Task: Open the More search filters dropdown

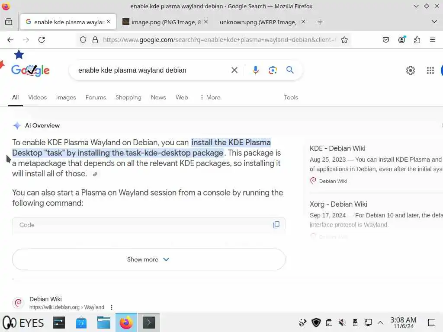Action: (210, 97)
